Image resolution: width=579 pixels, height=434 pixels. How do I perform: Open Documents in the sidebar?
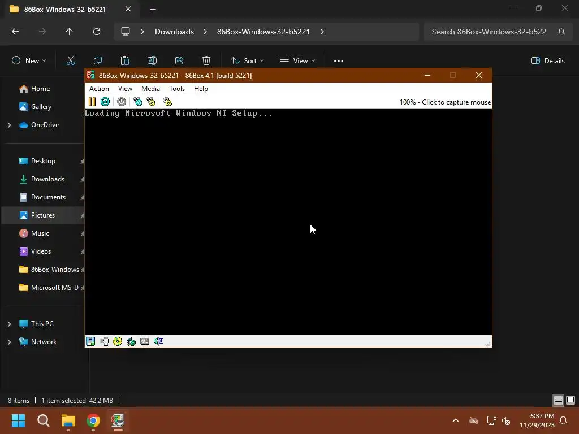click(x=48, y=197)
